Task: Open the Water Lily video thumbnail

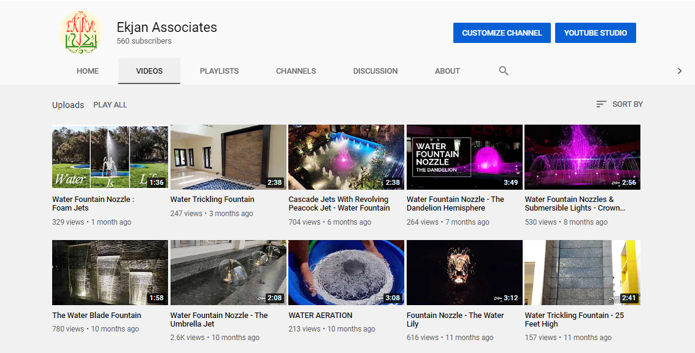Action: pos(464,273)
